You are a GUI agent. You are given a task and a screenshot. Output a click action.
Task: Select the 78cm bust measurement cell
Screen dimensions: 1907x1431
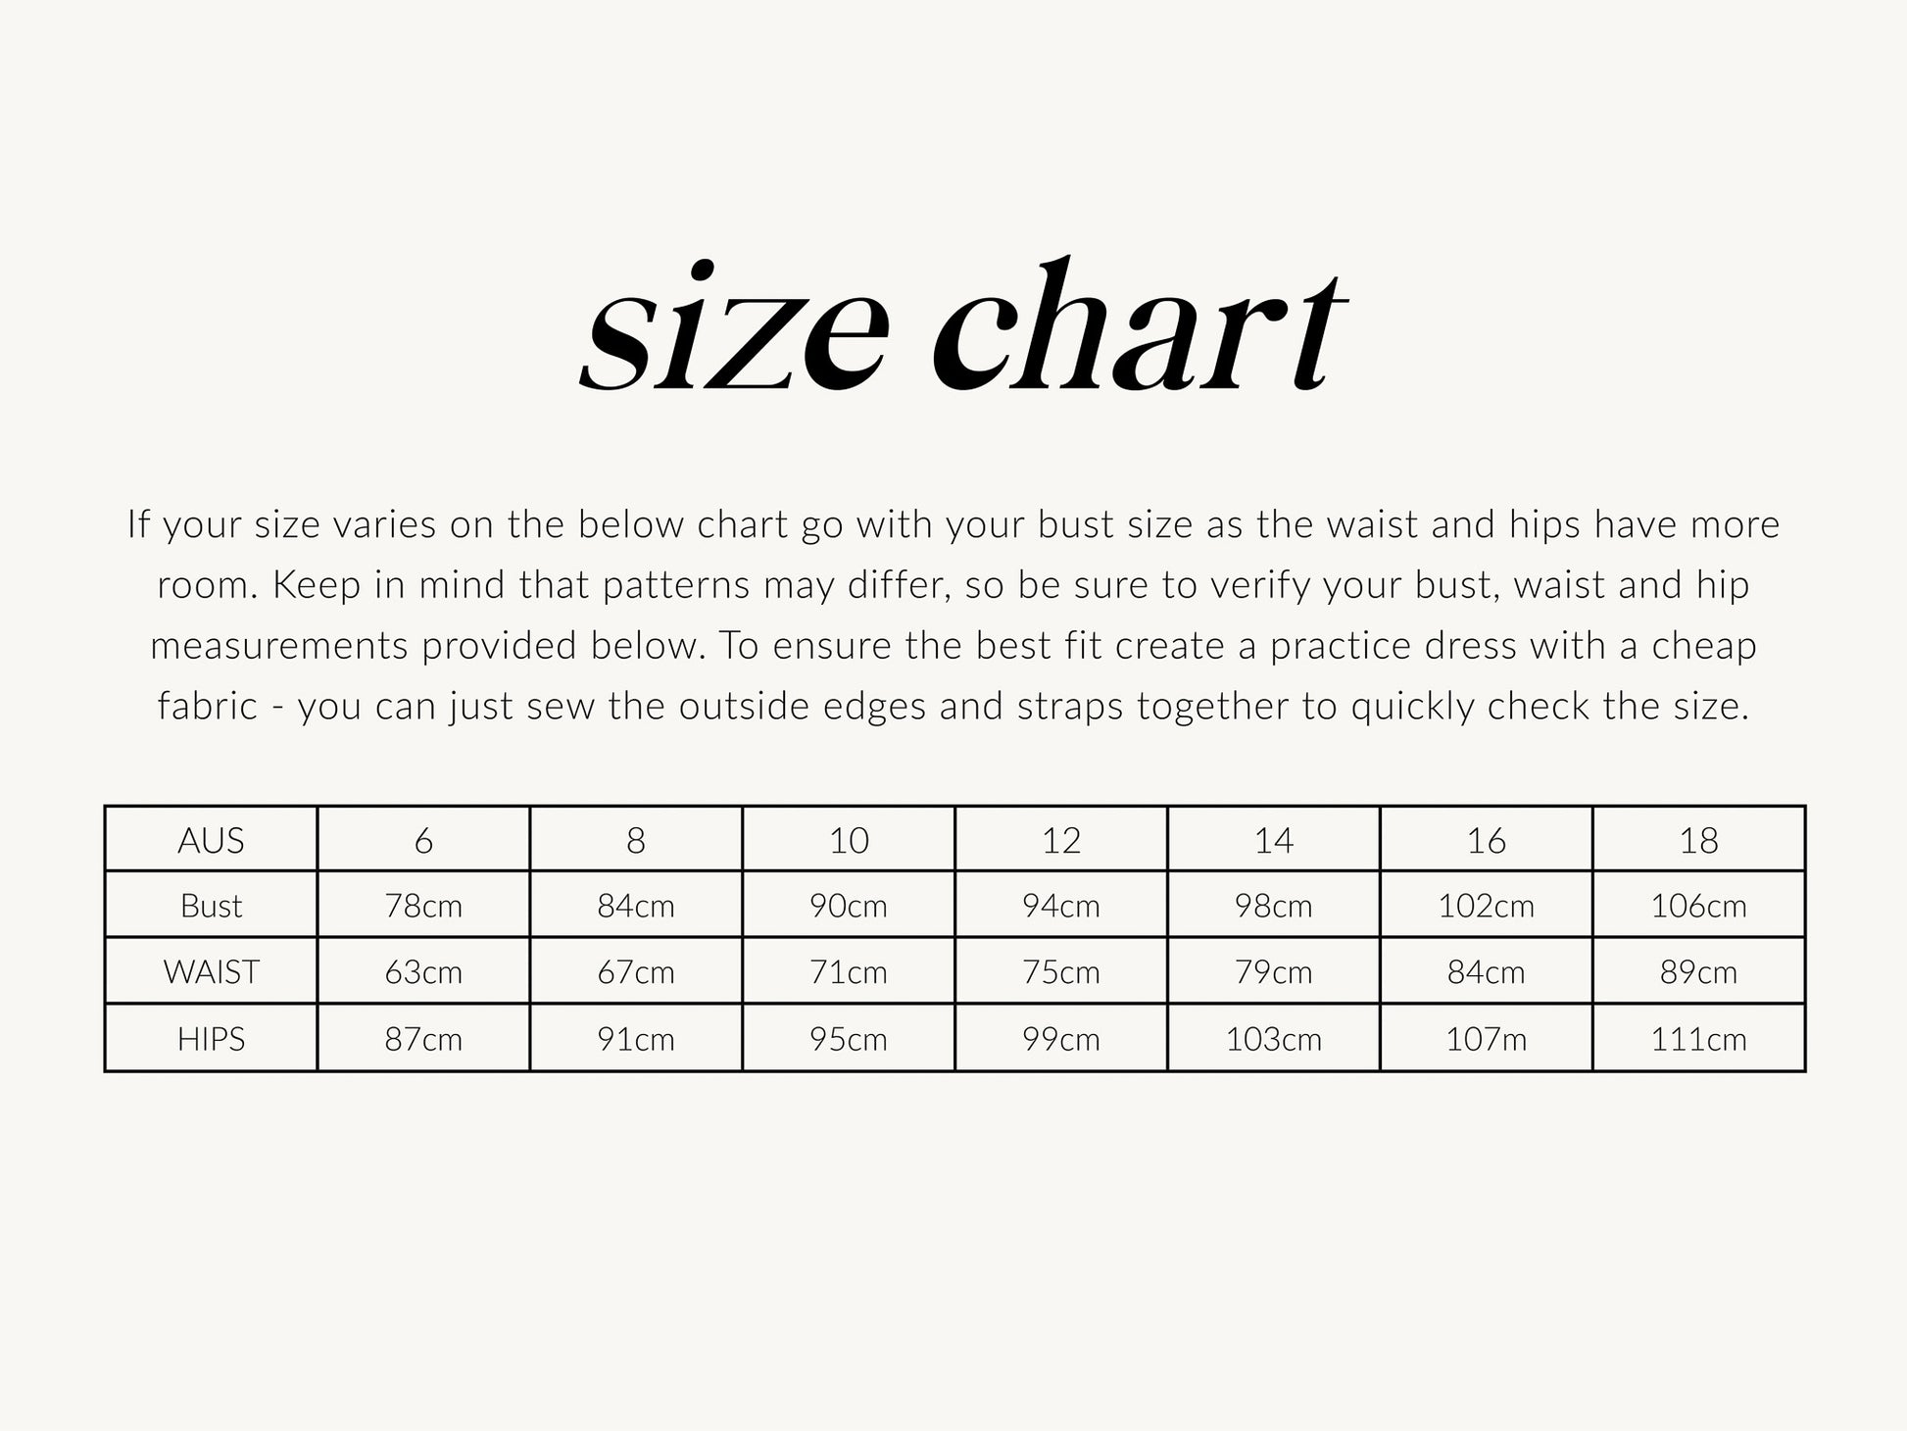pyautogui.click(x=423, y=906)
